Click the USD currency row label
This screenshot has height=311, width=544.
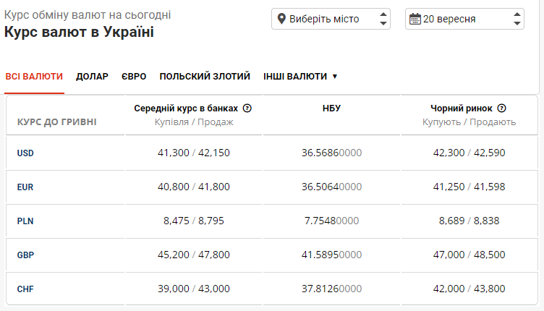pyautogui.click(x=25, y=153)
